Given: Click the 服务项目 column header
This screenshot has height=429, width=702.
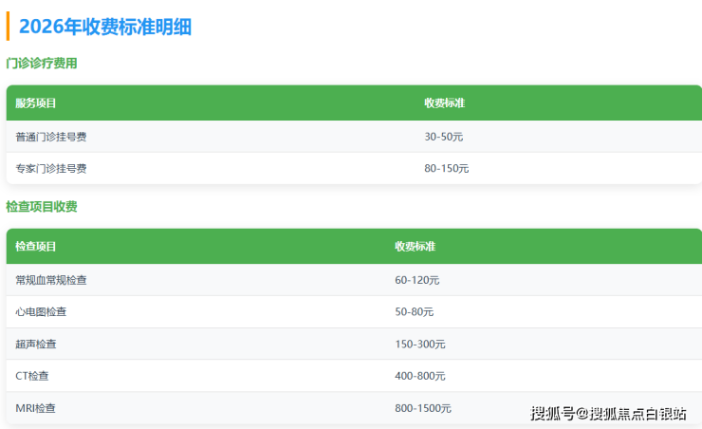Looking at the screenshot, I should point(36,103).
